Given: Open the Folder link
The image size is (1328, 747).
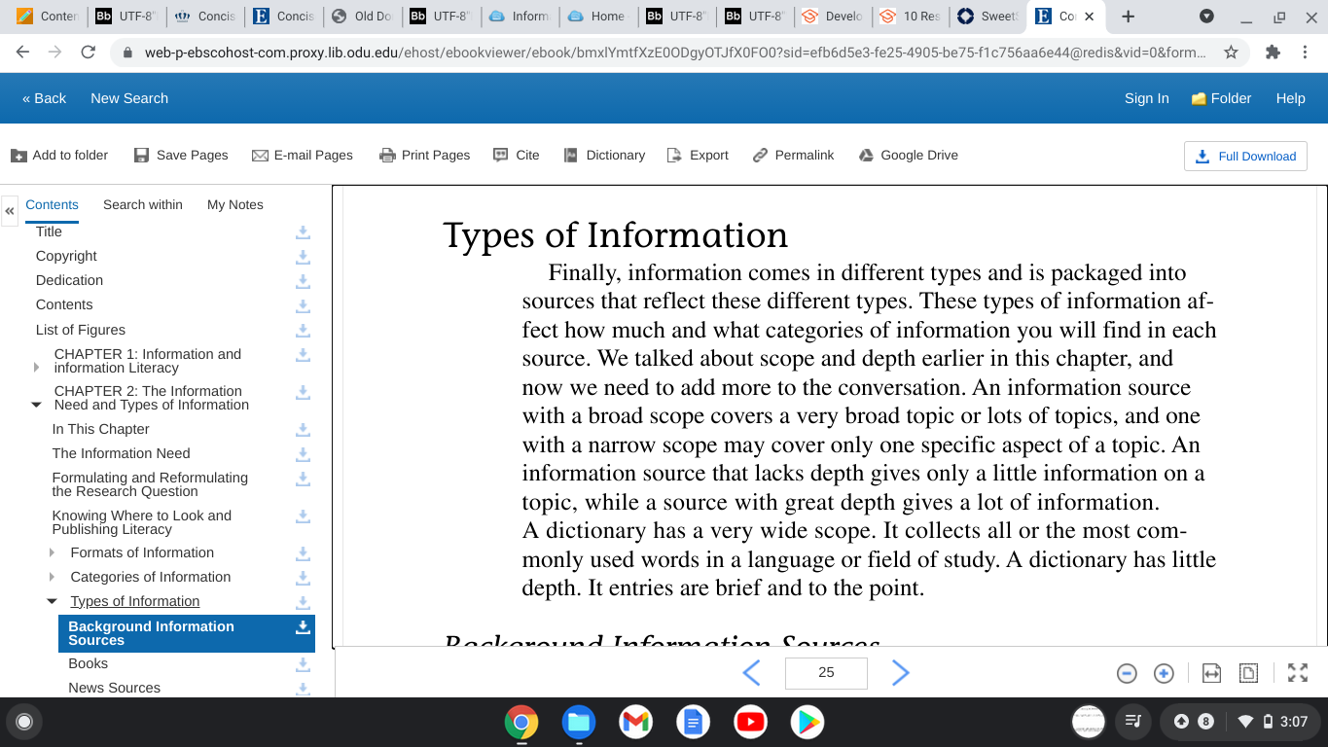Looking at the screenshot, I should point(1221,98).
